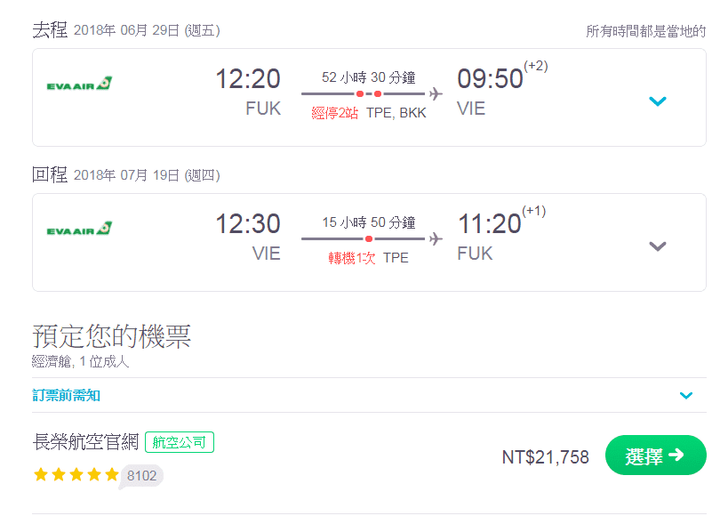
Task: Click the EVA Air logo on return flight
Action: [79, 229]
